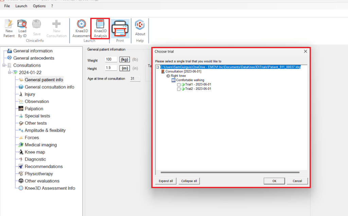Click the horizontal scrollbar in trial list
The image size is (348, 216).
pos(230,172)
